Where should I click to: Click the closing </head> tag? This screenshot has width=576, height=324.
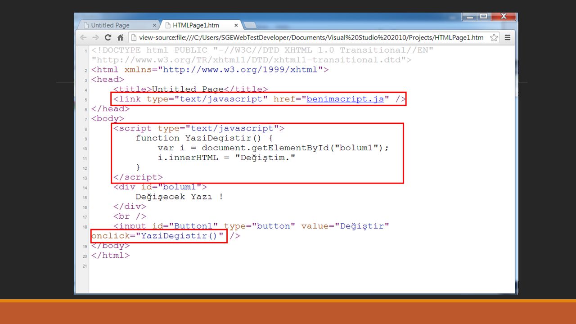[110, 108]
